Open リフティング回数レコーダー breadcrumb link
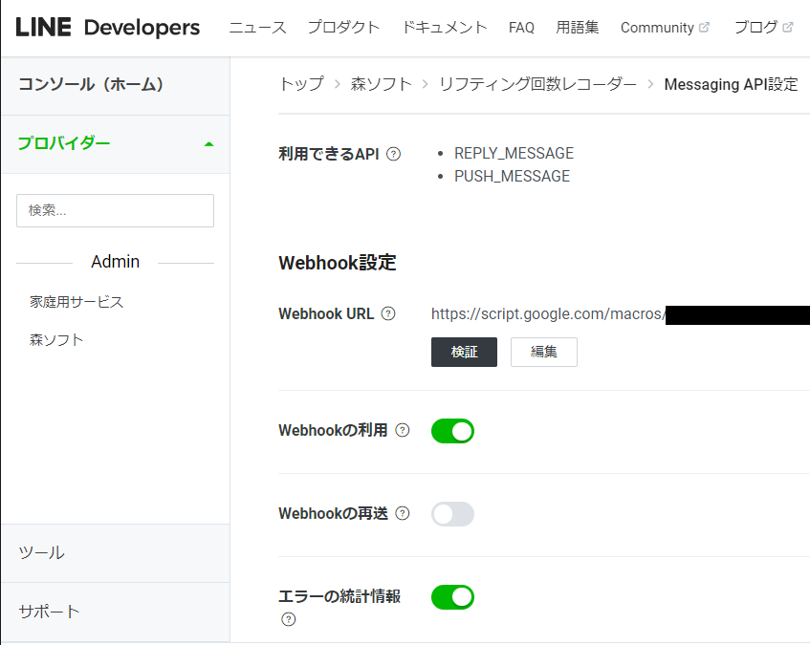810x645 pixels. coord(537,84)
